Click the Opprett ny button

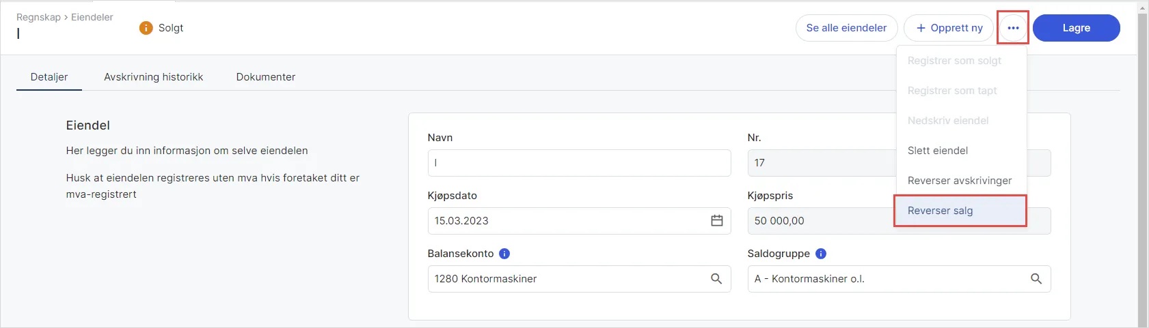[x=948, y=28]
